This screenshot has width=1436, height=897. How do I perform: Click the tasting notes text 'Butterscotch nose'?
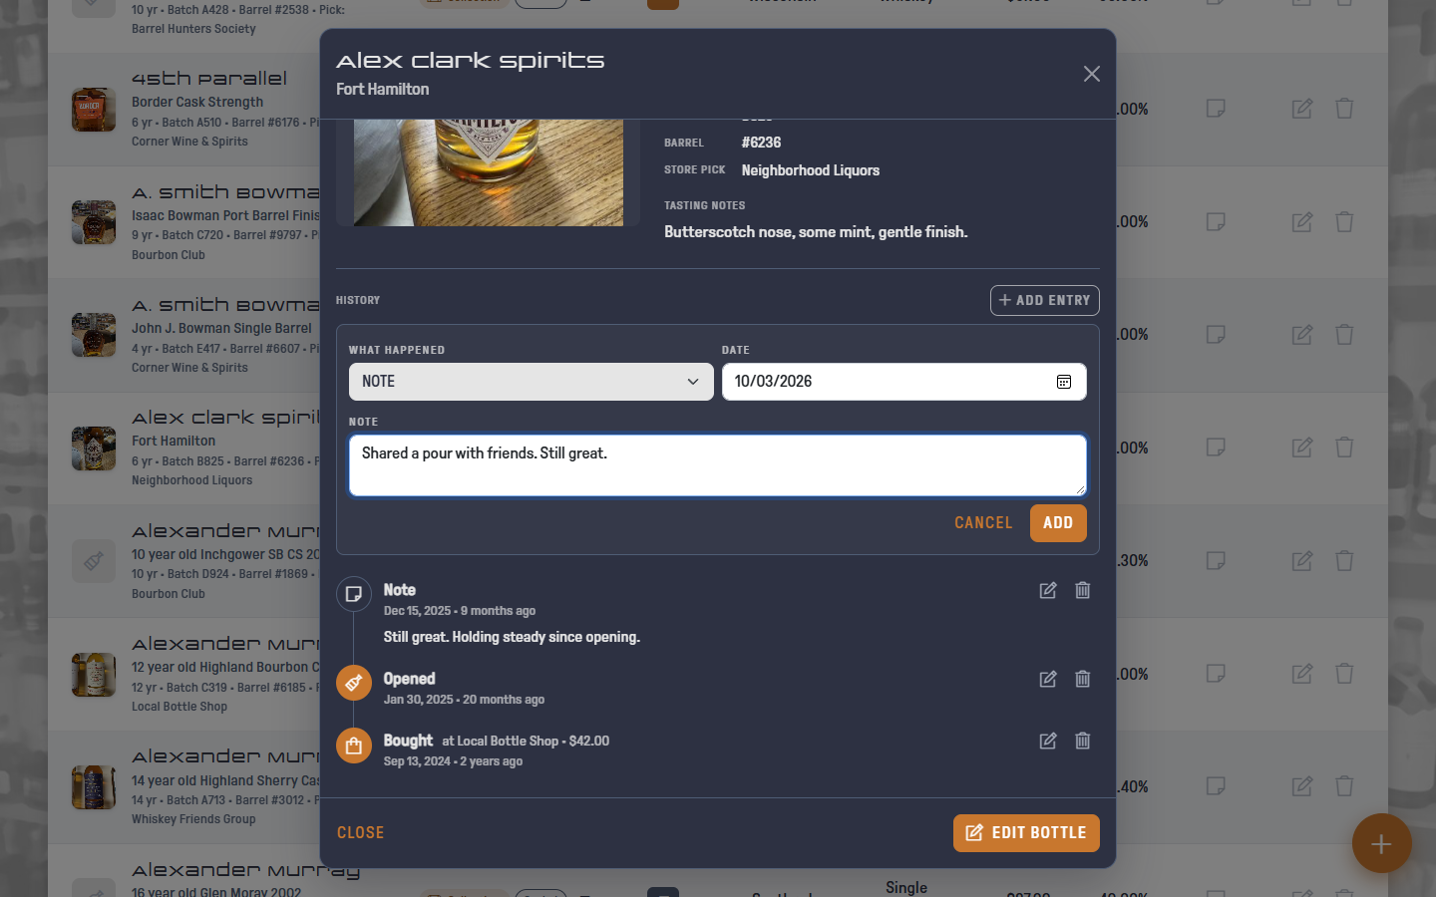728,232
